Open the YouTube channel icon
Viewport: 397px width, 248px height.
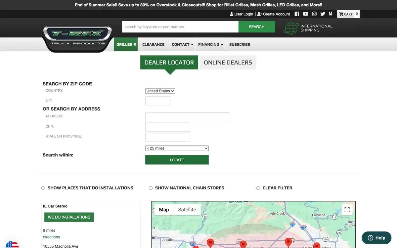(305, 14)
